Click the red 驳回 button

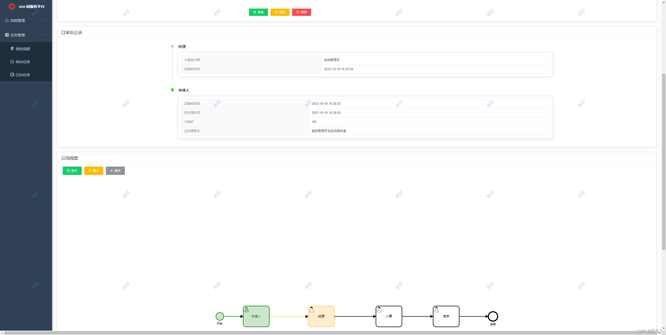[302, 12]
